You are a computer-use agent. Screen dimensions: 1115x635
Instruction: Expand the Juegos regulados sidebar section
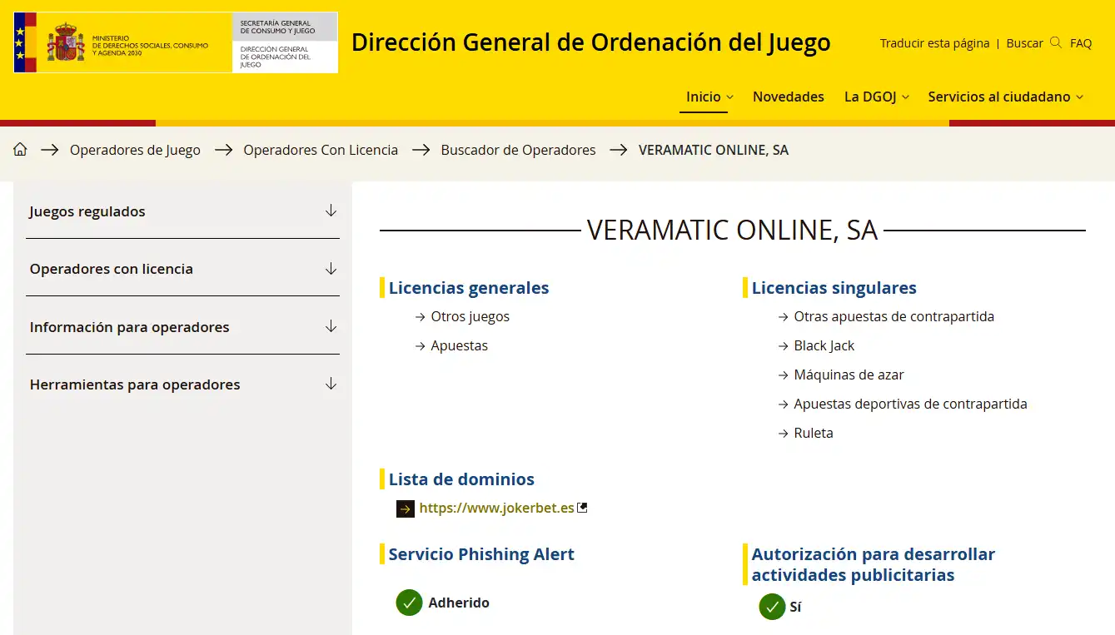coord(182,211)
